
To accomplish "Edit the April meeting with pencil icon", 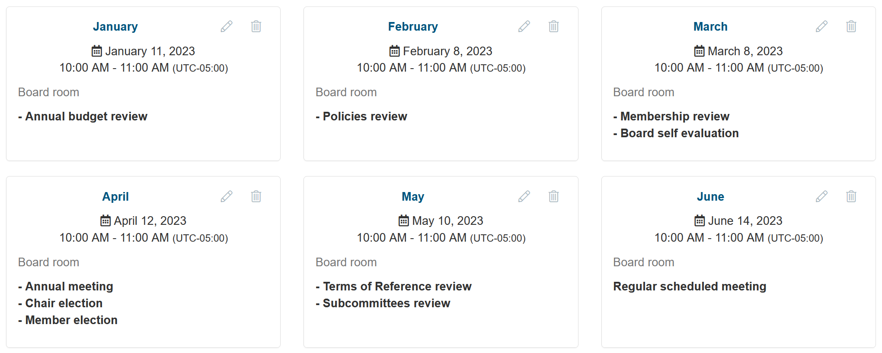I will click(x=227, y=196).
